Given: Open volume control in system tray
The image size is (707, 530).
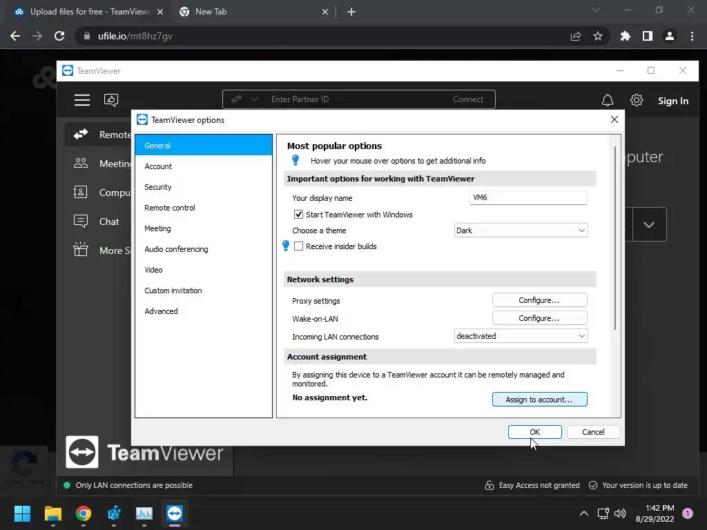Looking at the screenshot, I should tap(620, 513).
